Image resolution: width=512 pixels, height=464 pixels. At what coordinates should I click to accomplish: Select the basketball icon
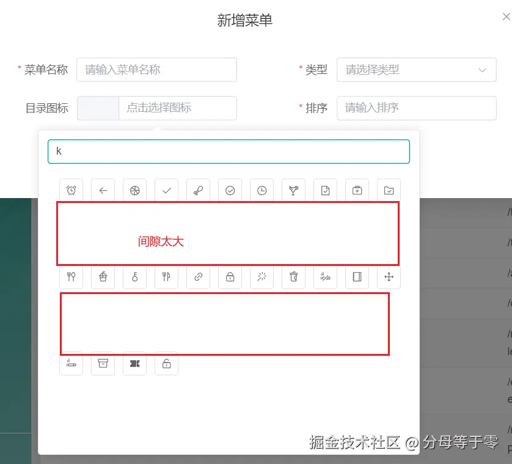[134, 190]
